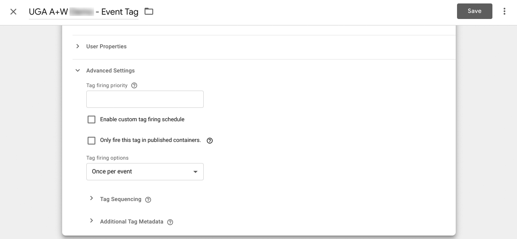Show help for Additional Tag Metadata

pyautogui.click(x=170, y=222)
